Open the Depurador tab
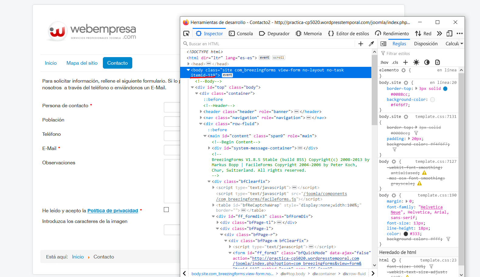 point(274,33)
